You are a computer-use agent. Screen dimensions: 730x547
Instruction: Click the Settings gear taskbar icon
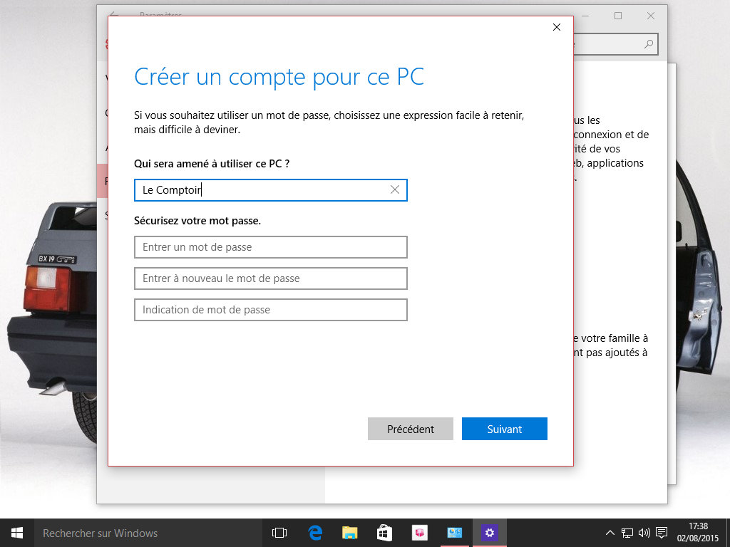coord(489,533)
